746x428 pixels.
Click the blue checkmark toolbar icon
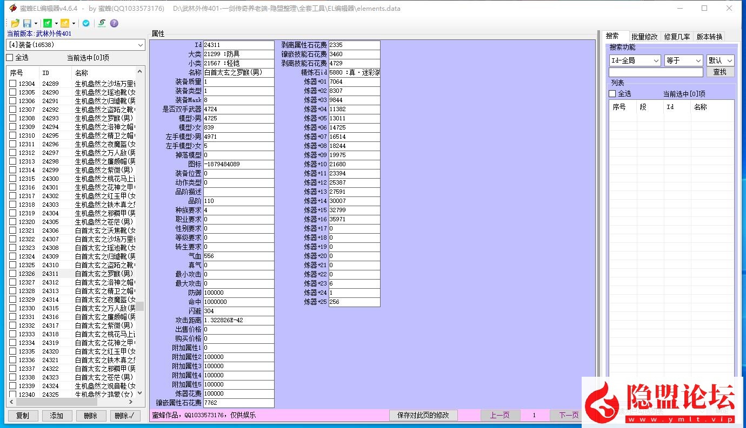[x=86, y=23]
